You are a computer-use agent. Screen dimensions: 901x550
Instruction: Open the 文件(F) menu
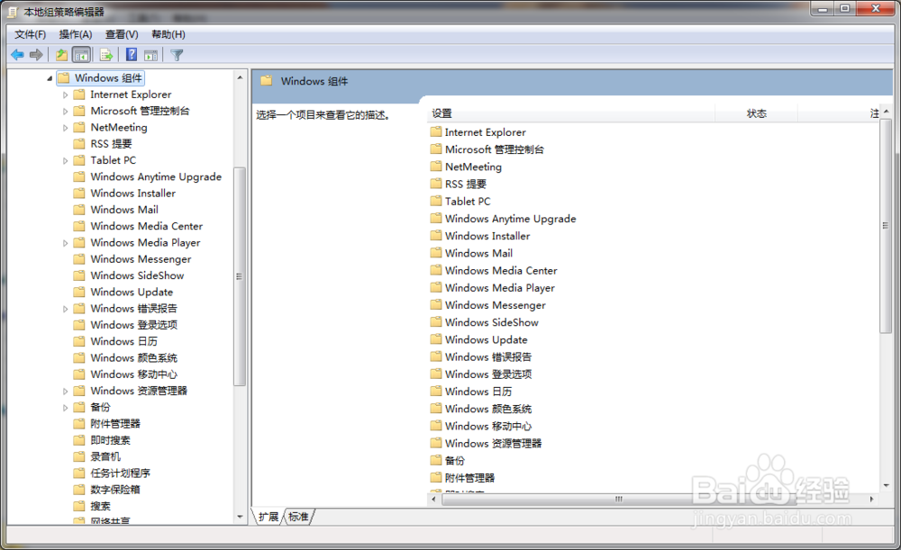click(x=30, y=34)
